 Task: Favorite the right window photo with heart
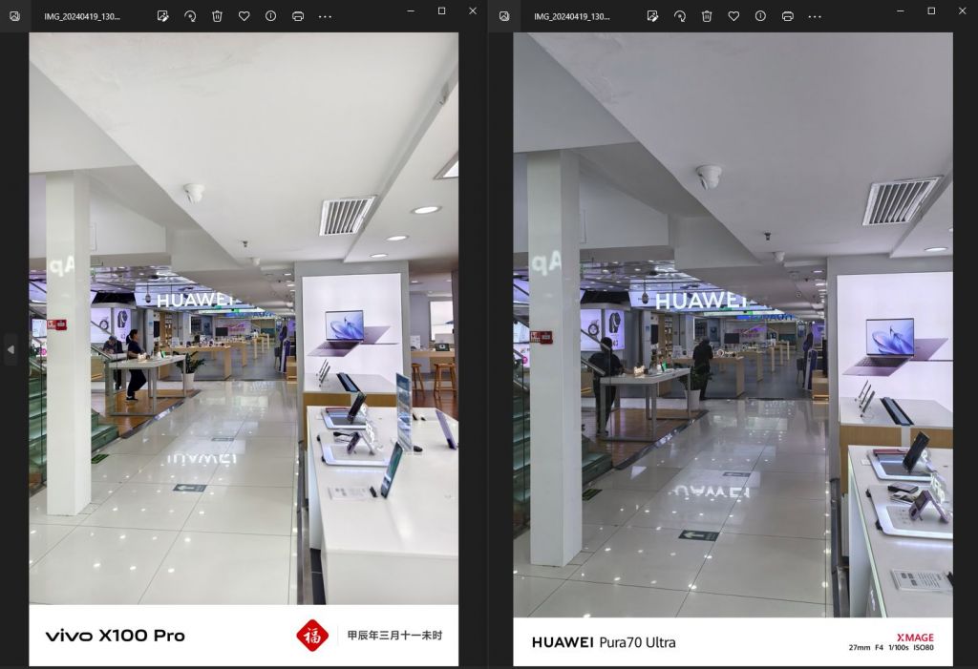pos(733,16)
